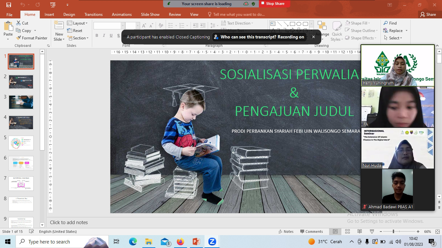Switch to the Animations tab
The image size is (442, 248).
pos(122,15)
